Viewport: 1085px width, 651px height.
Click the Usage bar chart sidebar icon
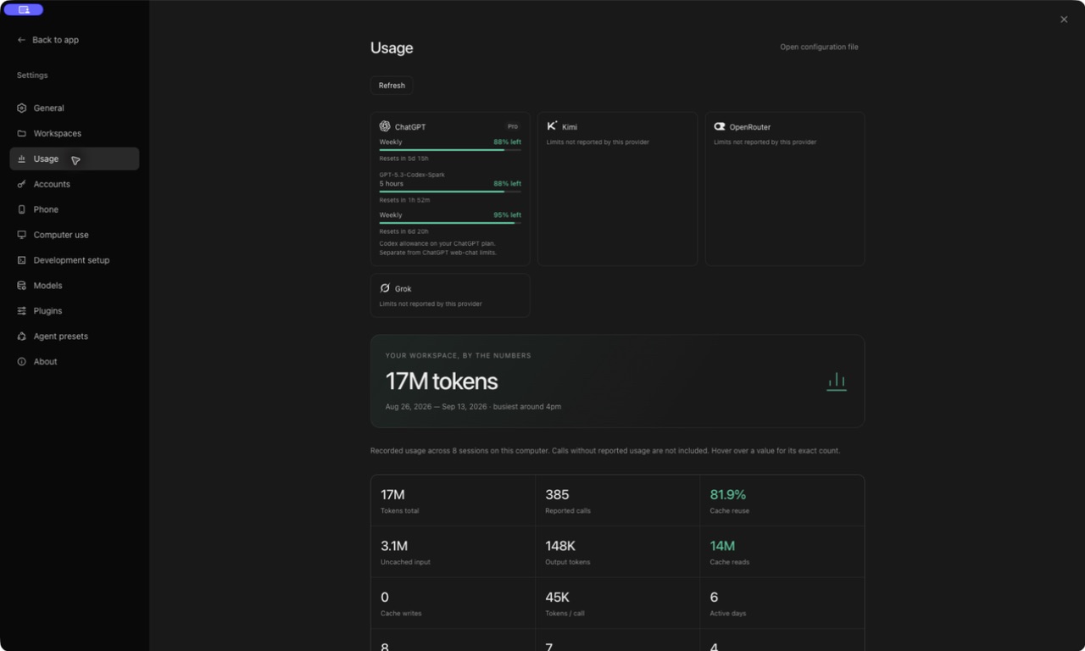click(22, 159)
